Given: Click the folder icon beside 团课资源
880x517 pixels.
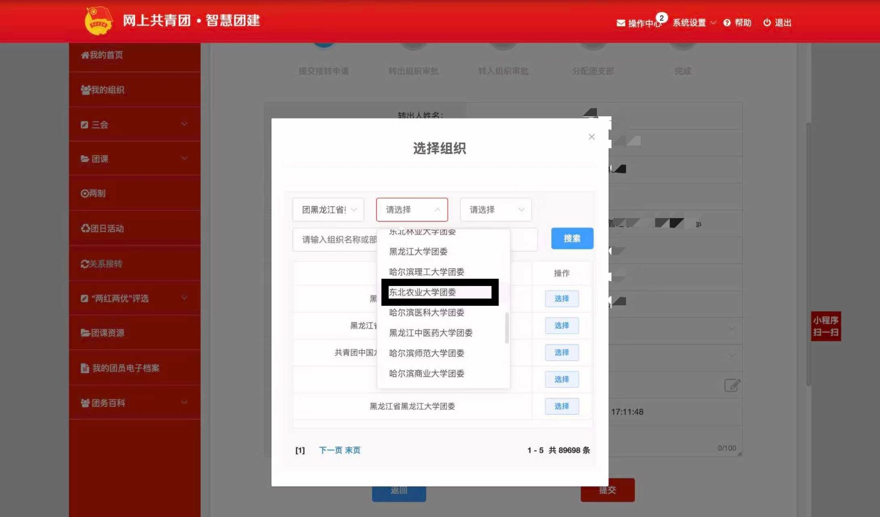Looking at the screenshot, I should coord(85,333).
